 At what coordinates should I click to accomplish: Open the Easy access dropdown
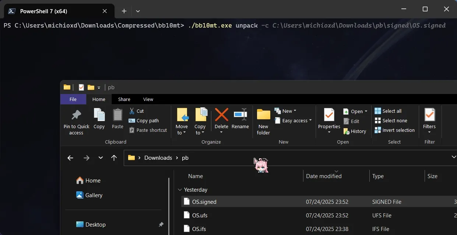click(293, 120)
